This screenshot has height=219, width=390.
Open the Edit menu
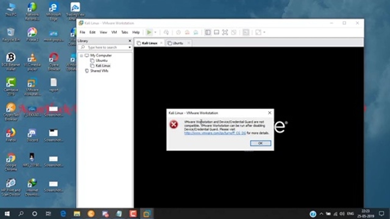coord(92,32)
